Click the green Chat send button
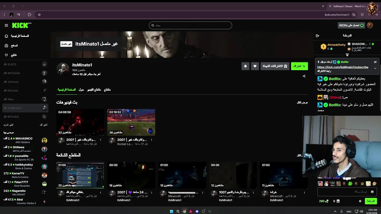Screen dimensions: 381x214 click(371, 201)
